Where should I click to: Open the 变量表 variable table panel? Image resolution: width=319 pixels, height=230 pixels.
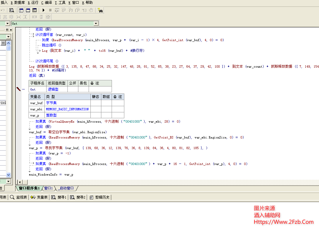coord(39,197)
